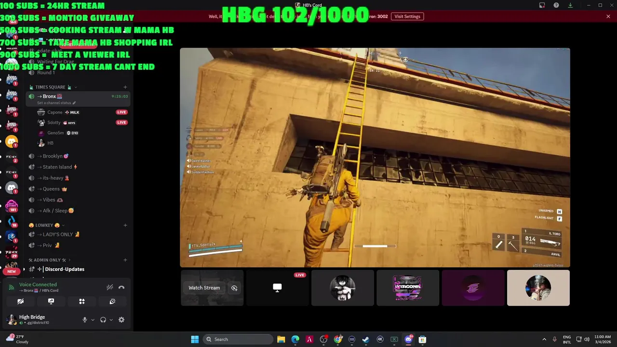Screen dimensions: 617x347
Task: Click the taskbar Search box
Action: (x=238, y=339)
